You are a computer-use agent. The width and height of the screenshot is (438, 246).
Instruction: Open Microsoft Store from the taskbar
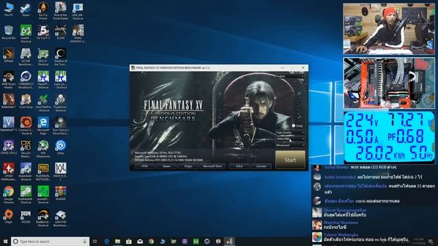[x=129, y=241]
